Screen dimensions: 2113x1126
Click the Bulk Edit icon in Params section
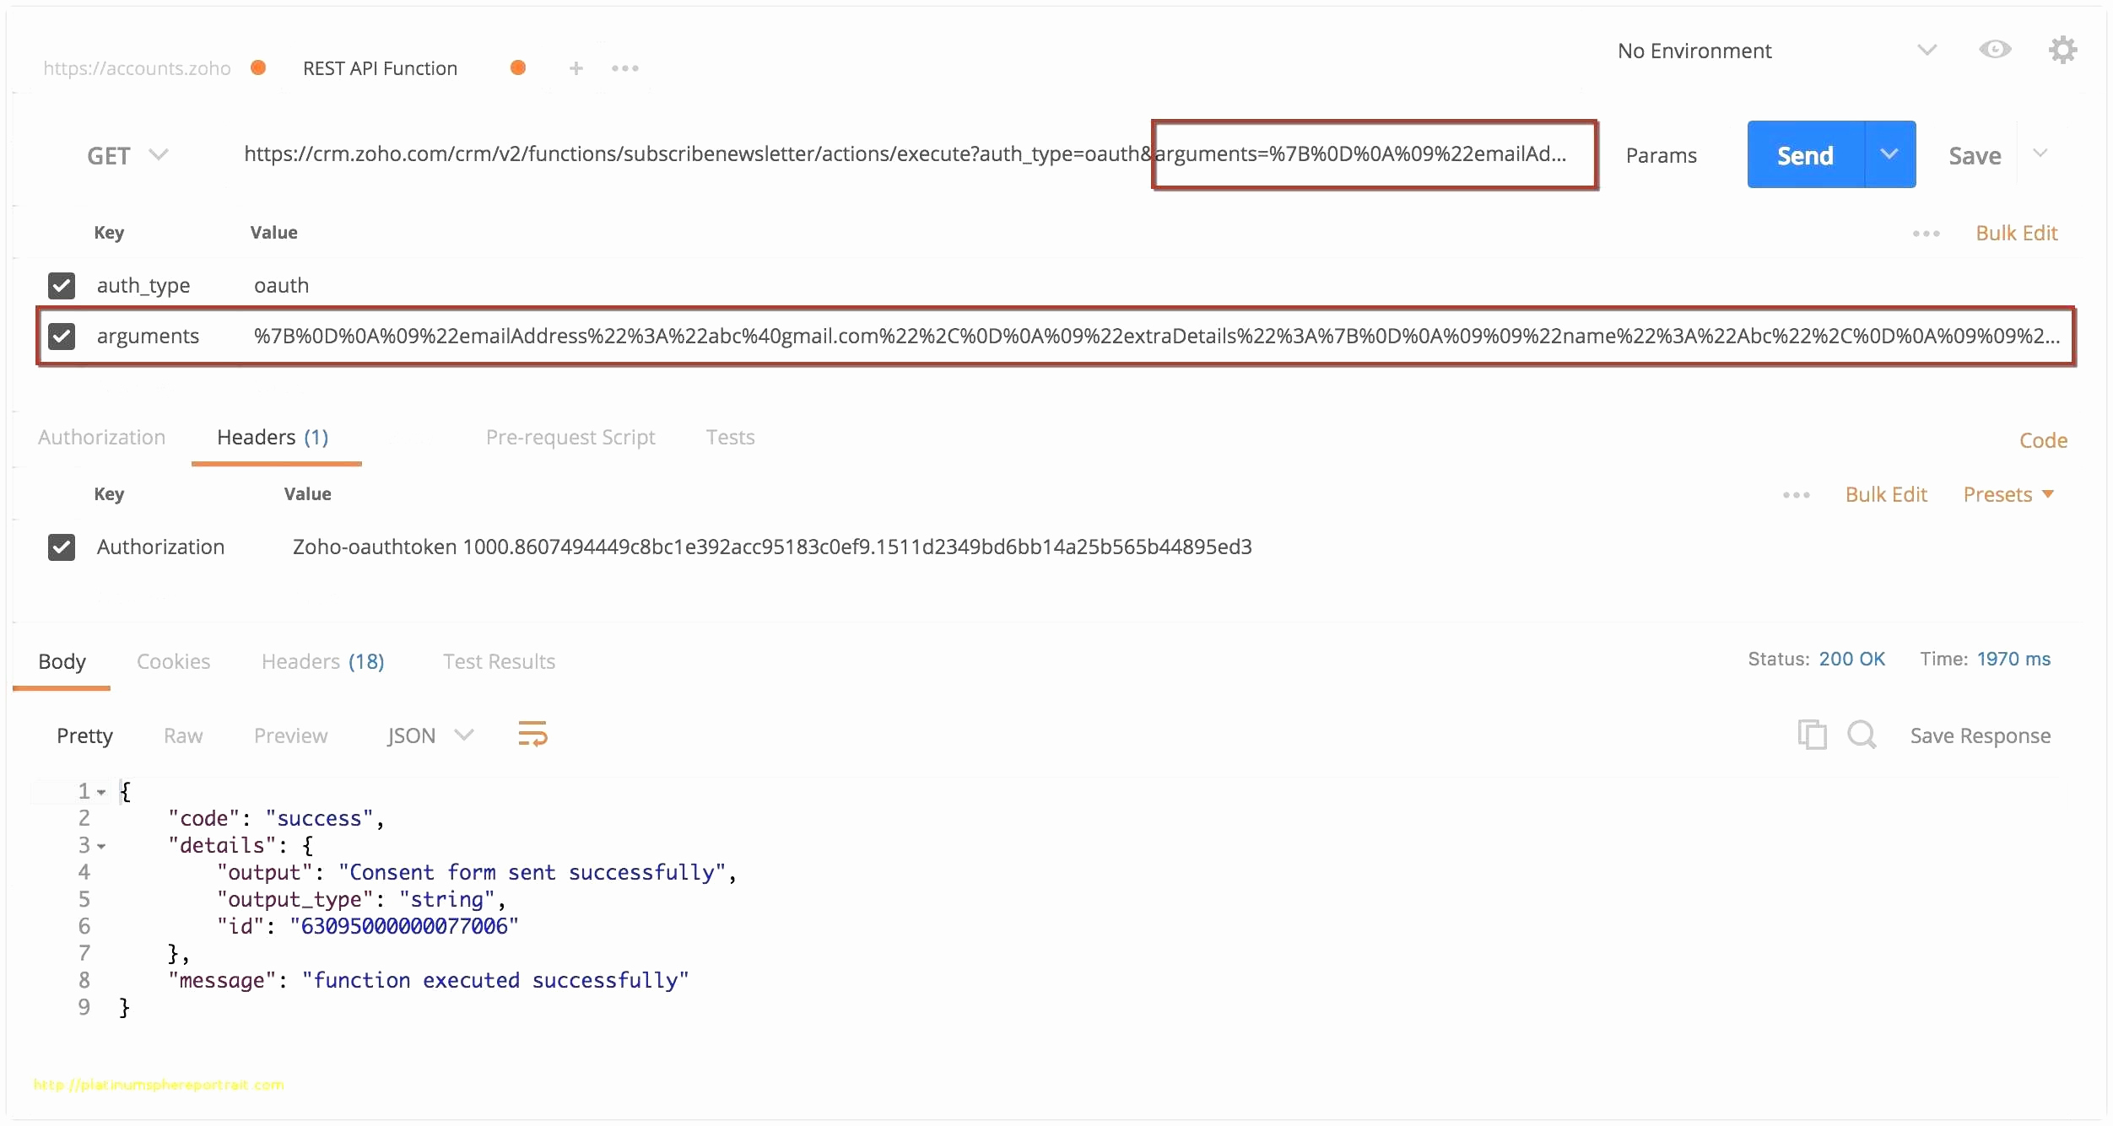click(2013, 234)
